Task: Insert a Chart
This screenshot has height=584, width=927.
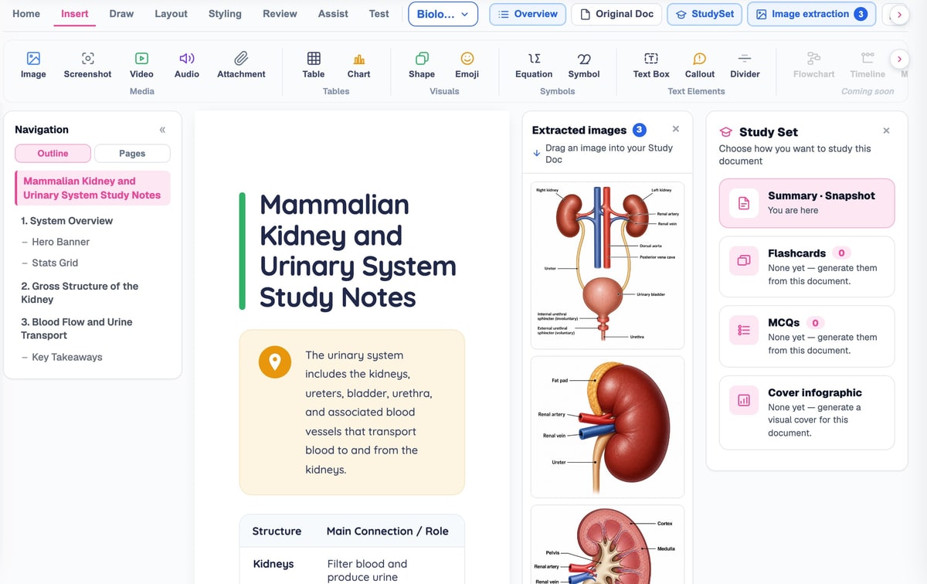Action: 358,65
